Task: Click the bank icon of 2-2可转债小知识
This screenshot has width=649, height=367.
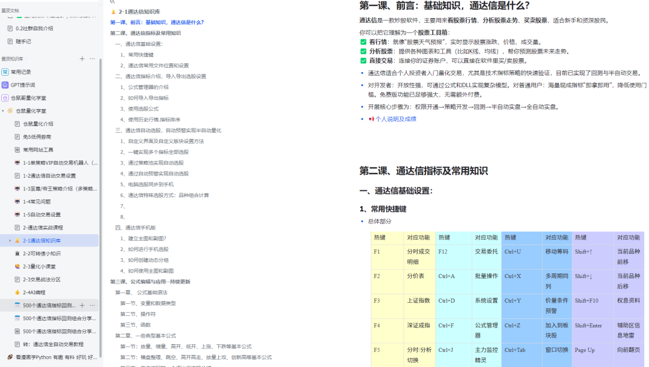Action: 17,253
